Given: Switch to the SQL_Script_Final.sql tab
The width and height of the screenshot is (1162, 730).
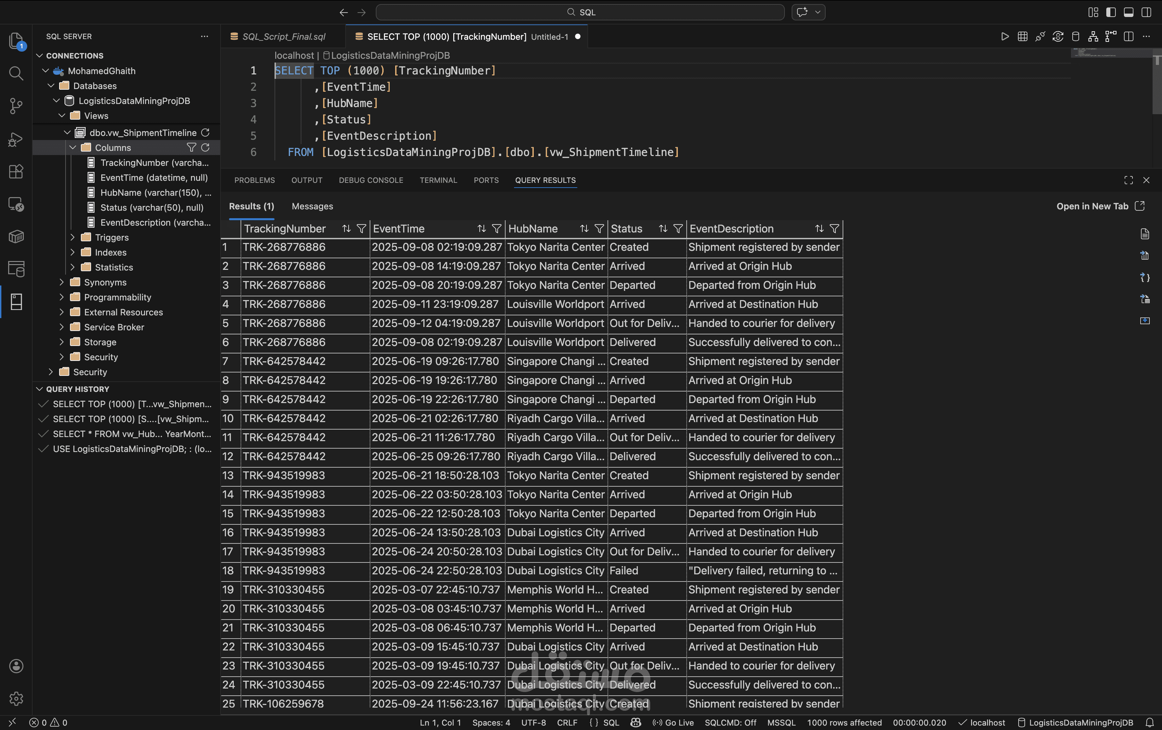Looking at the screenshot, I should [x=283, y=37].
